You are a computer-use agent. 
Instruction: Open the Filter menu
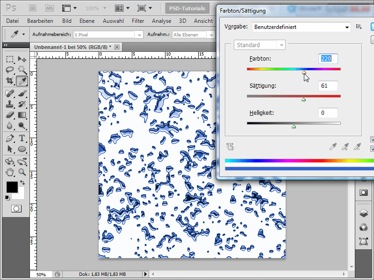point(138,21)
